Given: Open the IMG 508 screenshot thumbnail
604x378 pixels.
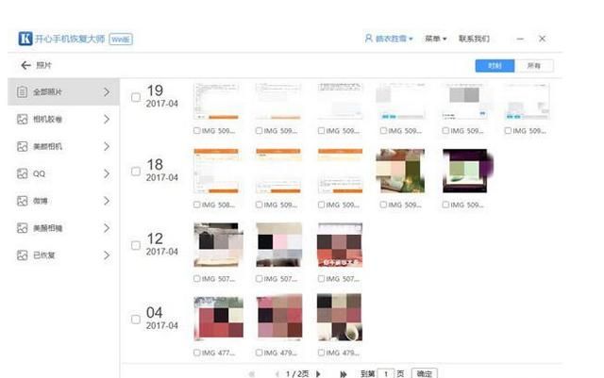Looking at the screenshot, I should 216,171.
